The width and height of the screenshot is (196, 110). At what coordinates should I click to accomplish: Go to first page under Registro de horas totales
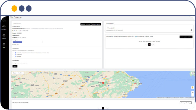tap(99, 108)
